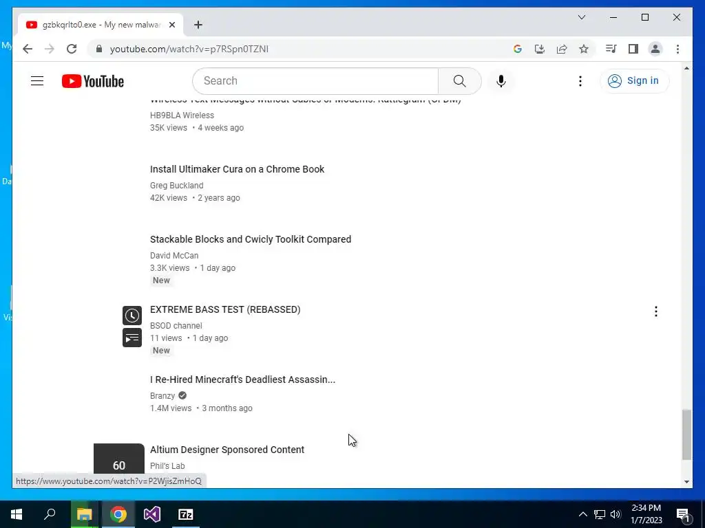Open Chrome tab search chevron

coord(581,17)
